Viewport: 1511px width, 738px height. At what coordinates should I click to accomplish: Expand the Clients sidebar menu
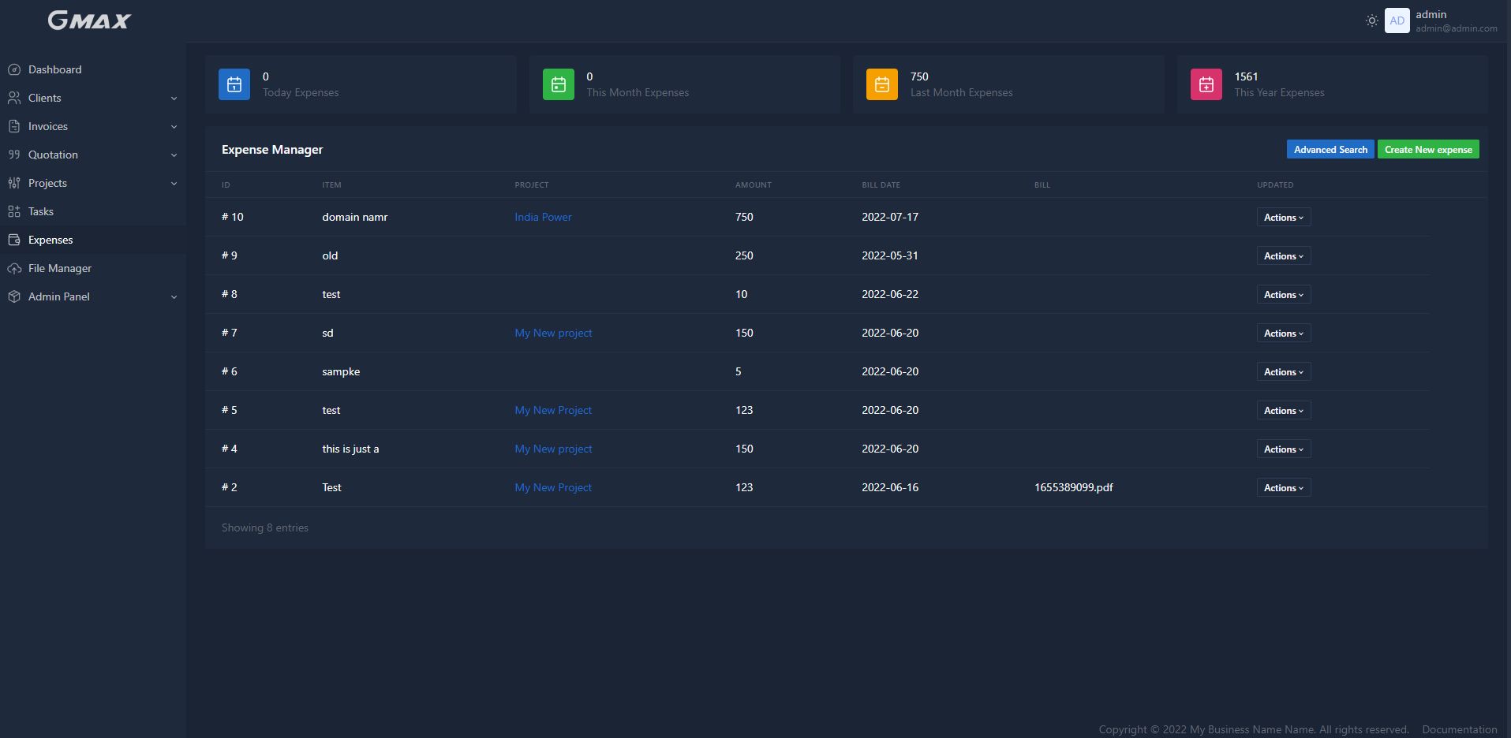174,99
